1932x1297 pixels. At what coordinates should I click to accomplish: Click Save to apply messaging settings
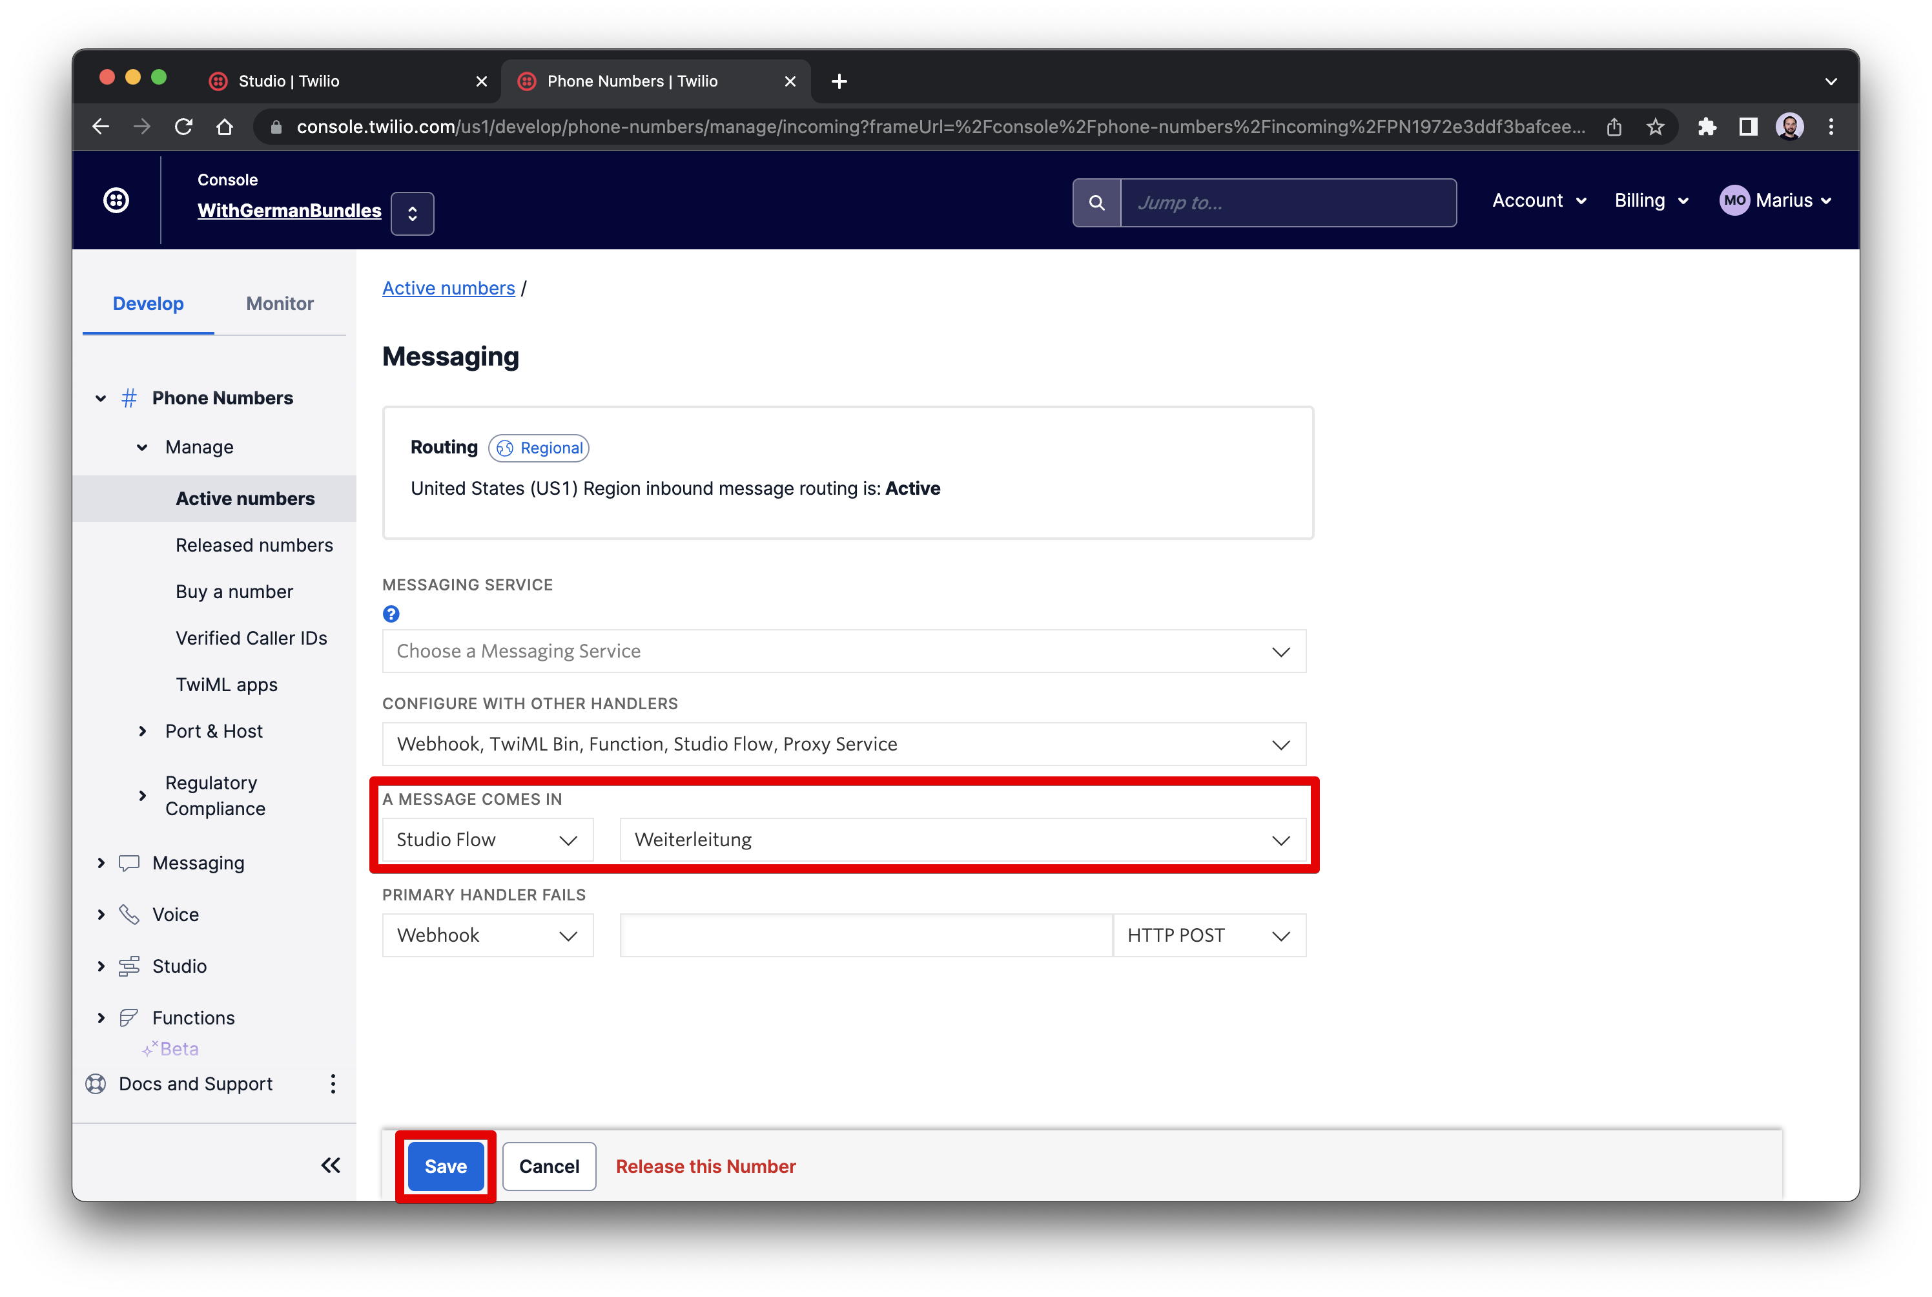444,1165
